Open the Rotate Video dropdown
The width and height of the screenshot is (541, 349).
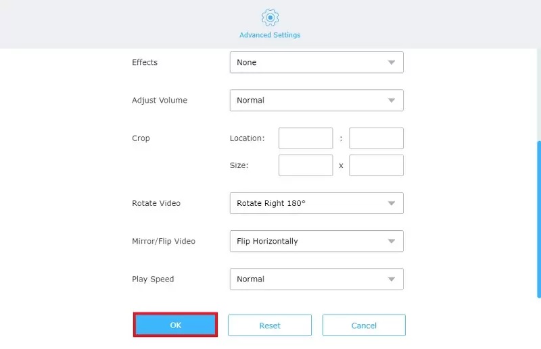(316, 203)
